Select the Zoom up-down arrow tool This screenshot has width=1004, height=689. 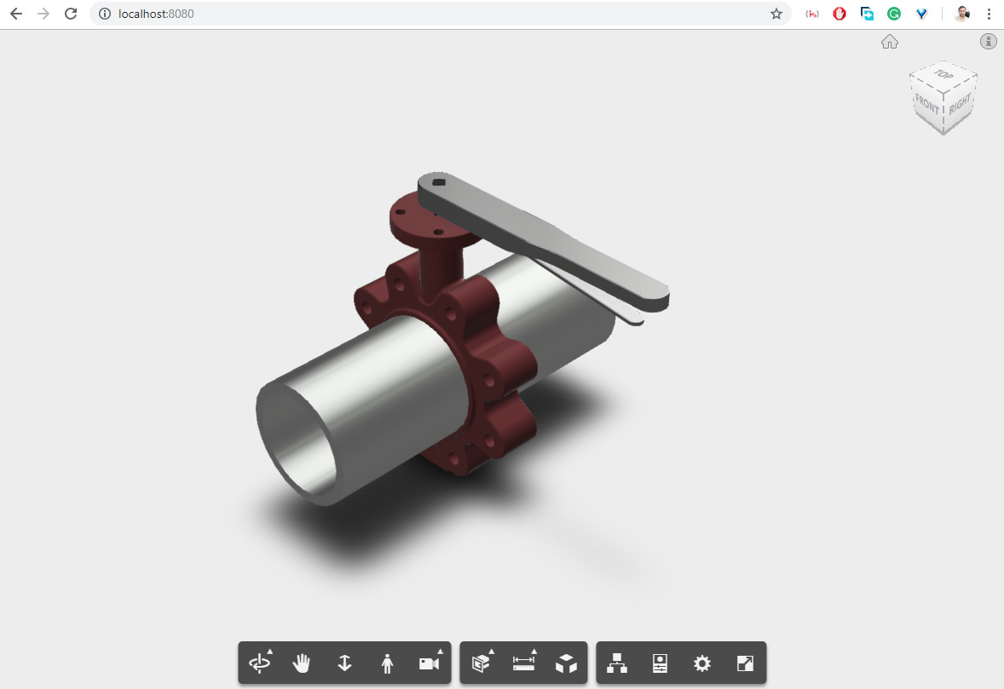(344, 663)
